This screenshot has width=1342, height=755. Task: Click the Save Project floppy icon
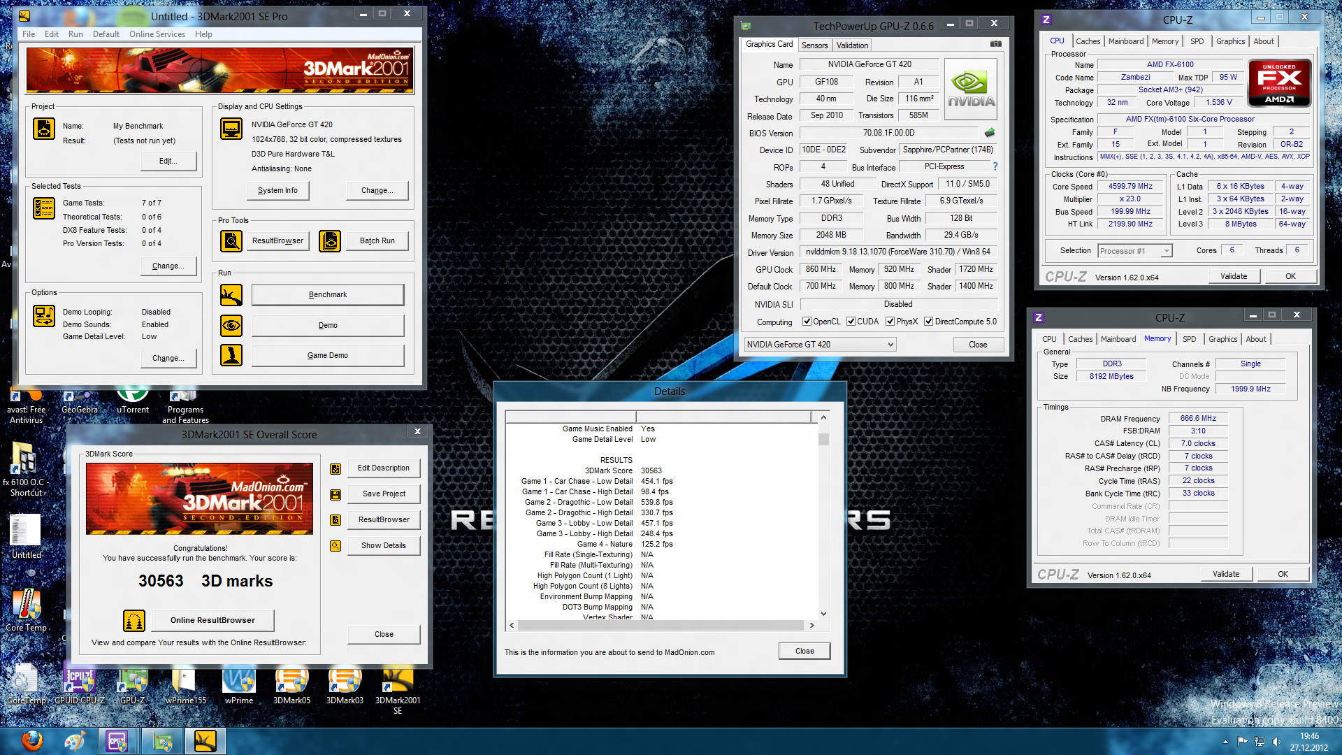[335, 494]
